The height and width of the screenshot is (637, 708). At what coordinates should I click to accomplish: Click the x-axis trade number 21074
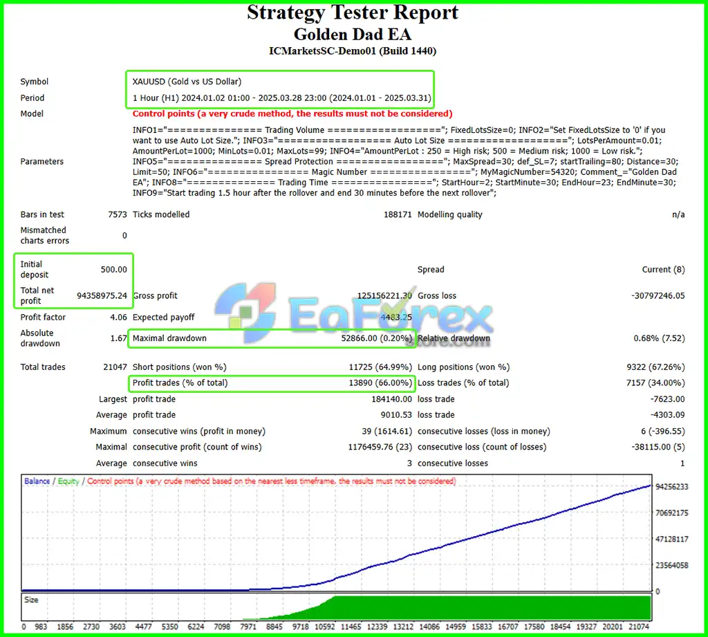point(638,627)
